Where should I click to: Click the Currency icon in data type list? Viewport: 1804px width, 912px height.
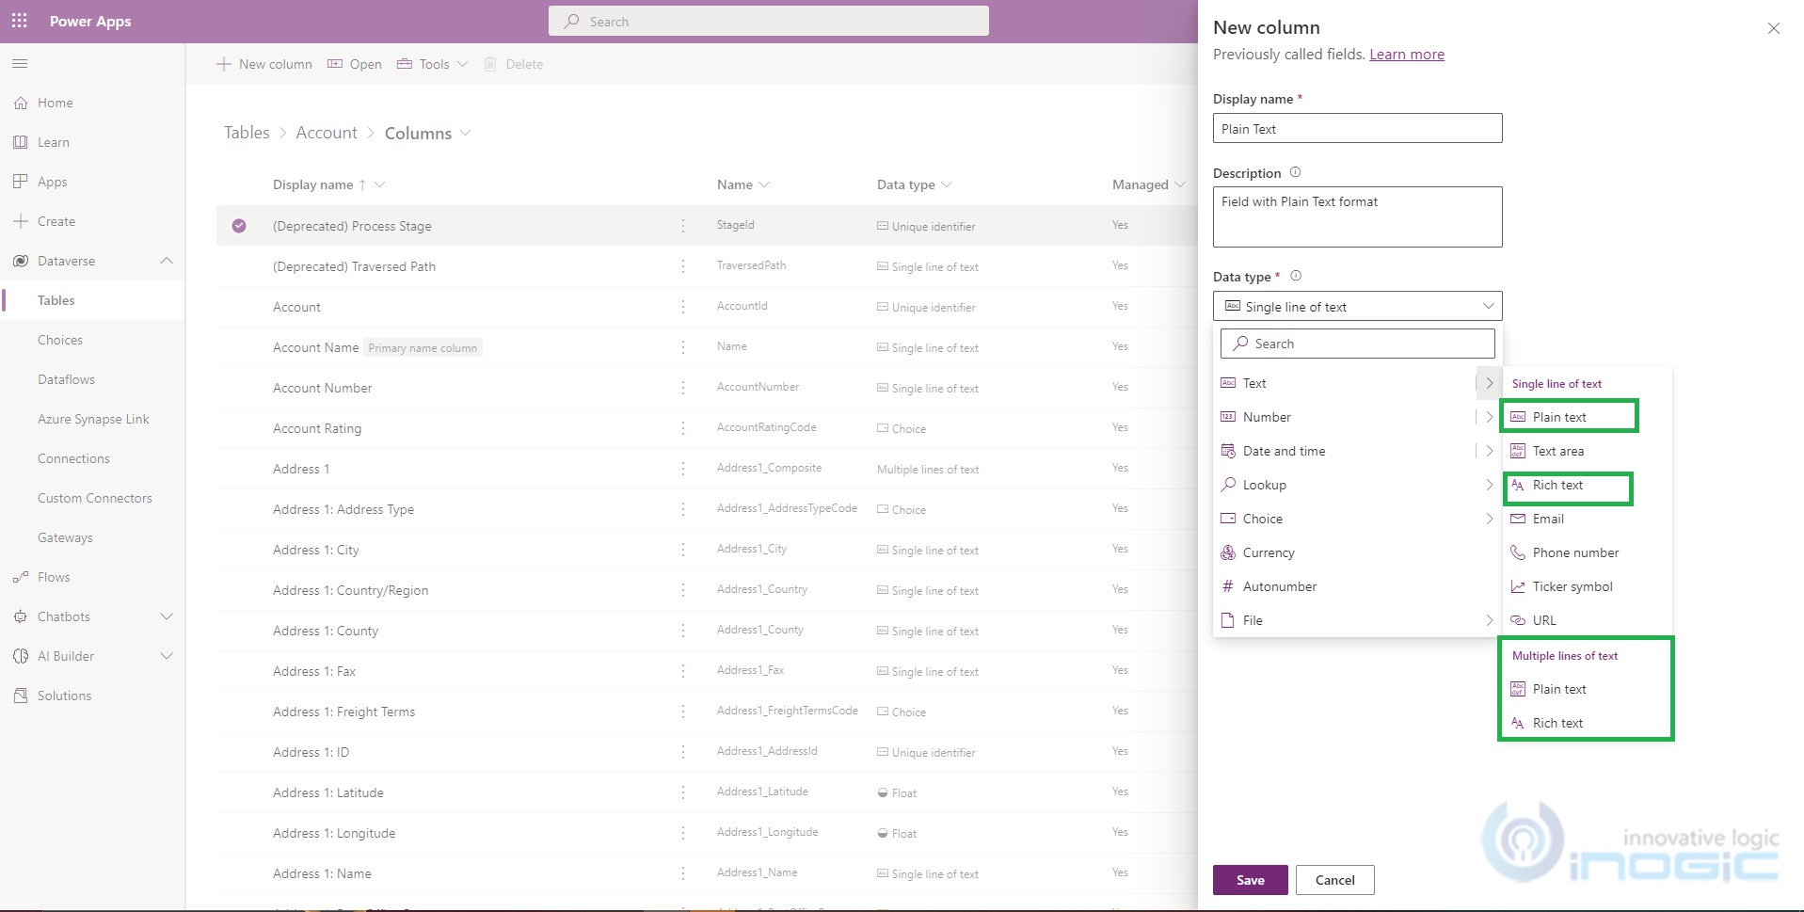(x=1228, y=552)
